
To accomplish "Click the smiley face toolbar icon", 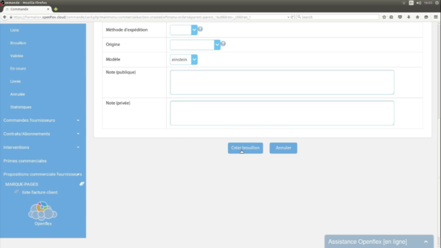I will coord(426,17).
